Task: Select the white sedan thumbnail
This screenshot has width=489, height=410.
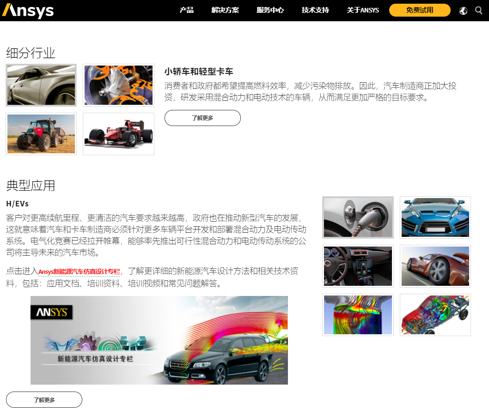Action: click(x=41, y=84)
